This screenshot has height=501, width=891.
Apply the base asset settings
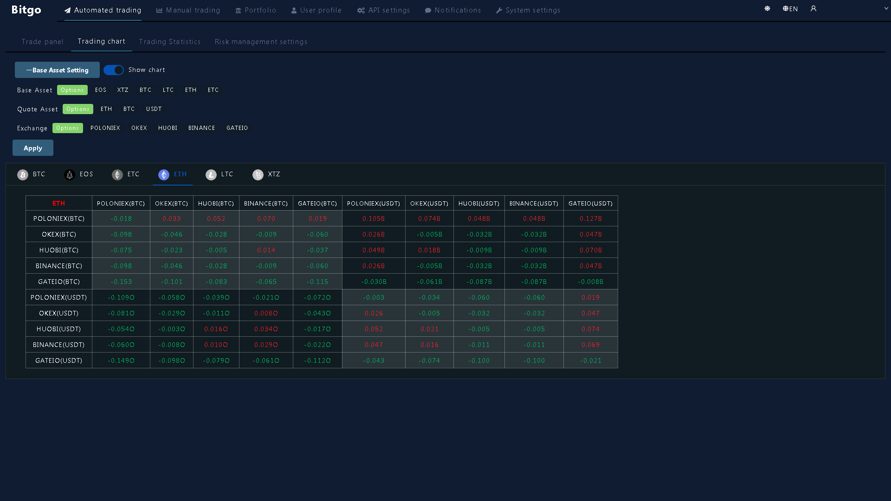[x=33, y=148]
